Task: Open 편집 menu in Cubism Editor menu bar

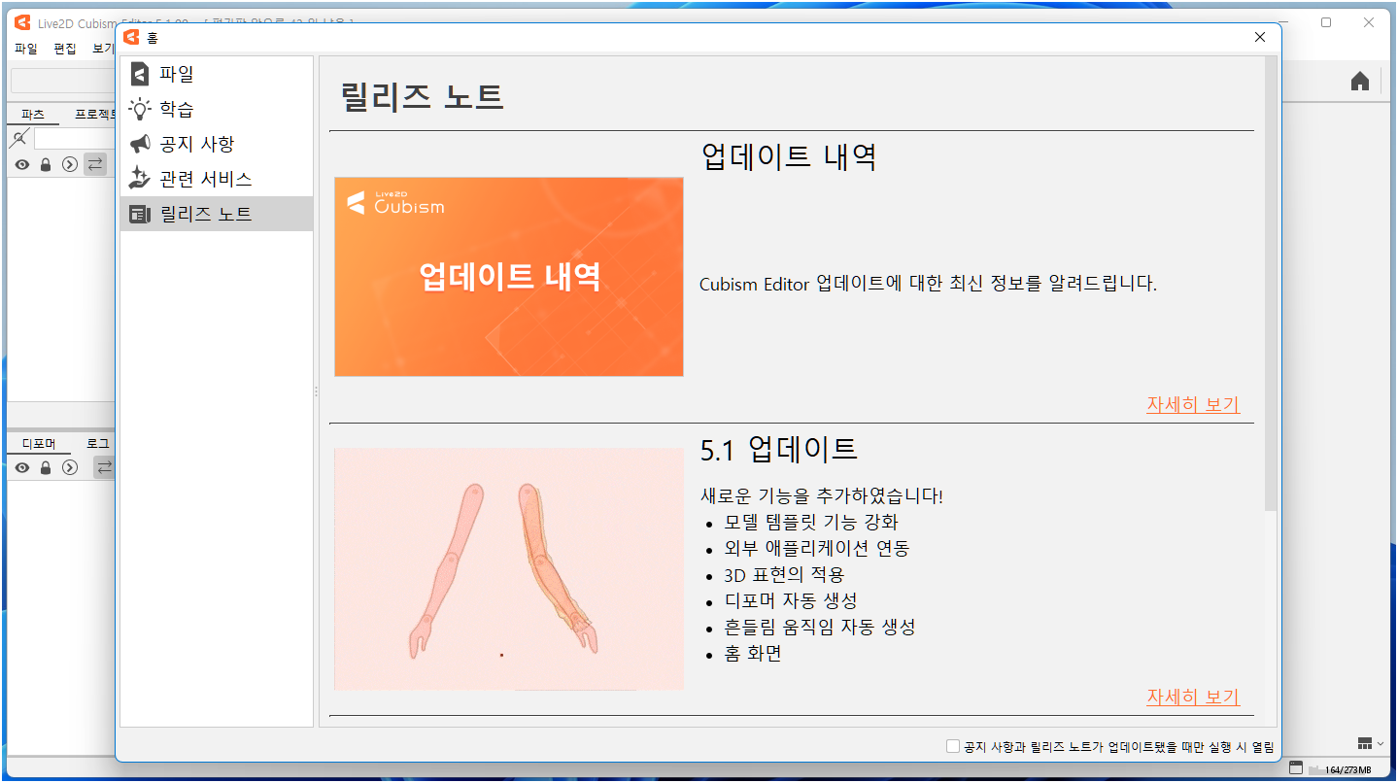Action: (x=65, y=49)
